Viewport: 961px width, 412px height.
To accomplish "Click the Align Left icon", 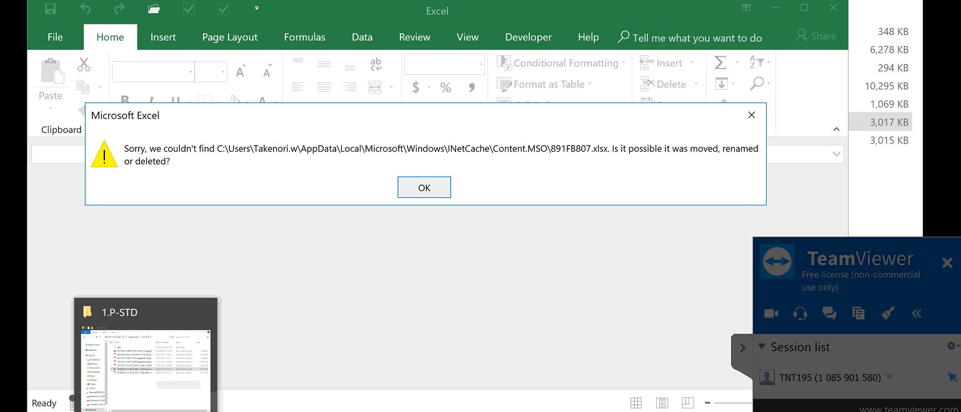I will tap(298, 87).
